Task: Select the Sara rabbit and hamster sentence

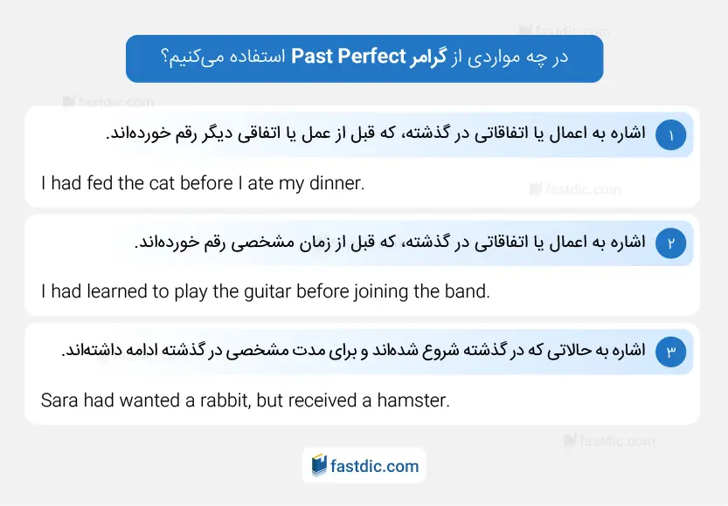Action: click(245, 400)
